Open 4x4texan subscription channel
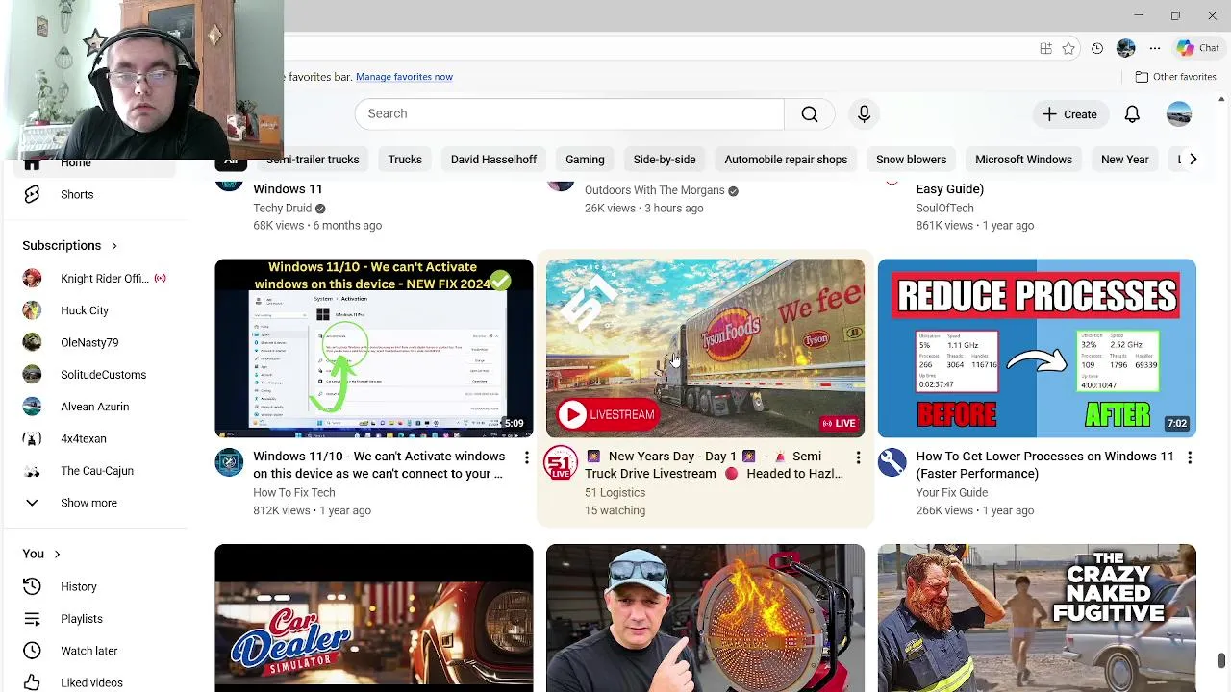The width and height of the screenshot is (1231, 692). (96, 438)
